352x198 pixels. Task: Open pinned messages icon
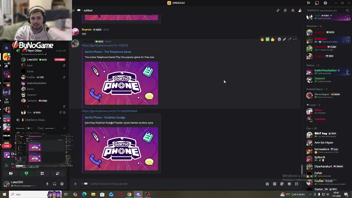tap(293, 10)
